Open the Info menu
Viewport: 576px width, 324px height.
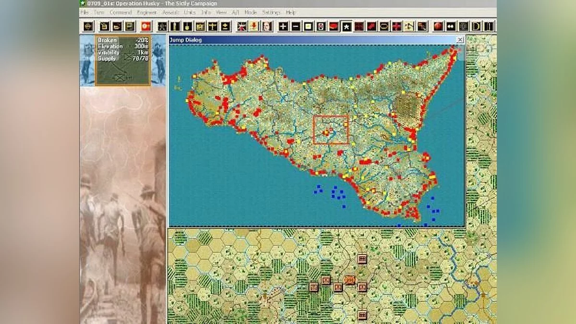coord(206,12)
